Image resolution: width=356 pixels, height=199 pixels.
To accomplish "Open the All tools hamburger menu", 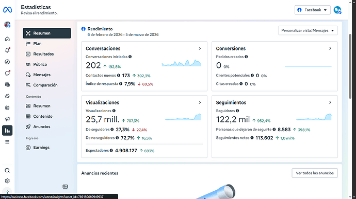I will [x=7, y=142].
